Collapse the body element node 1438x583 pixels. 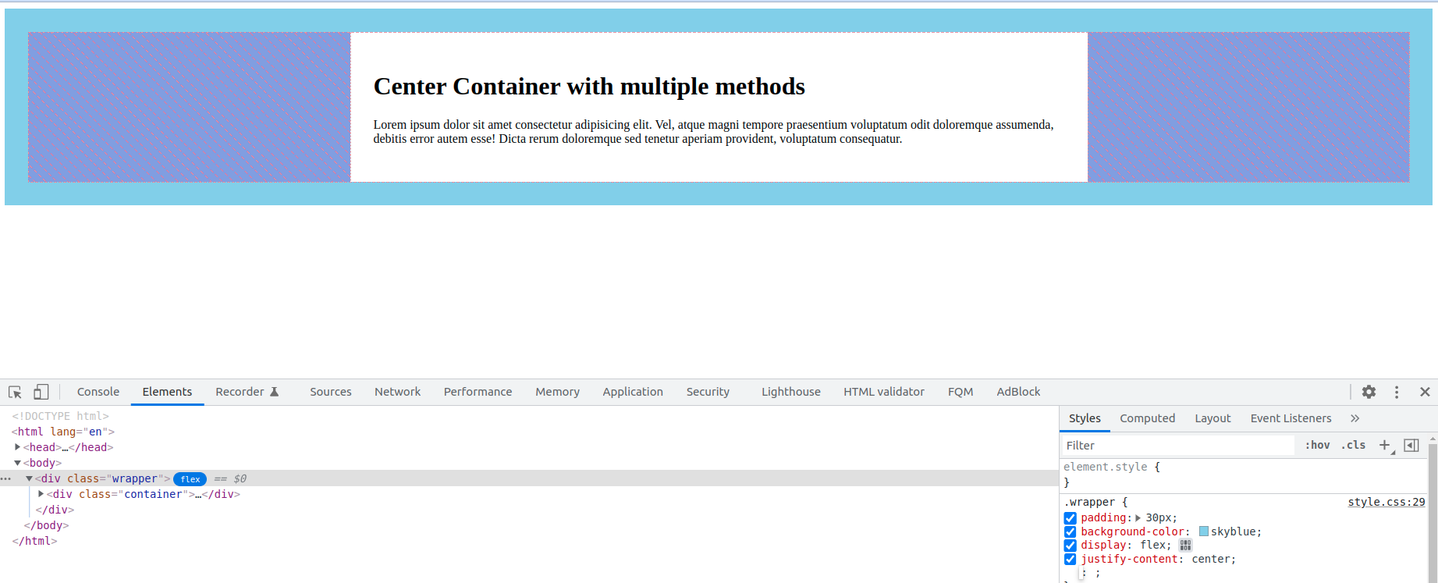[17, 463]
